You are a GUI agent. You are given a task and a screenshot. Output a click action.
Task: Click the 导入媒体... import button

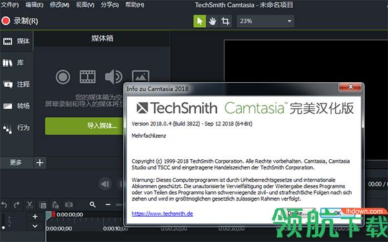[x=84, y=126]
